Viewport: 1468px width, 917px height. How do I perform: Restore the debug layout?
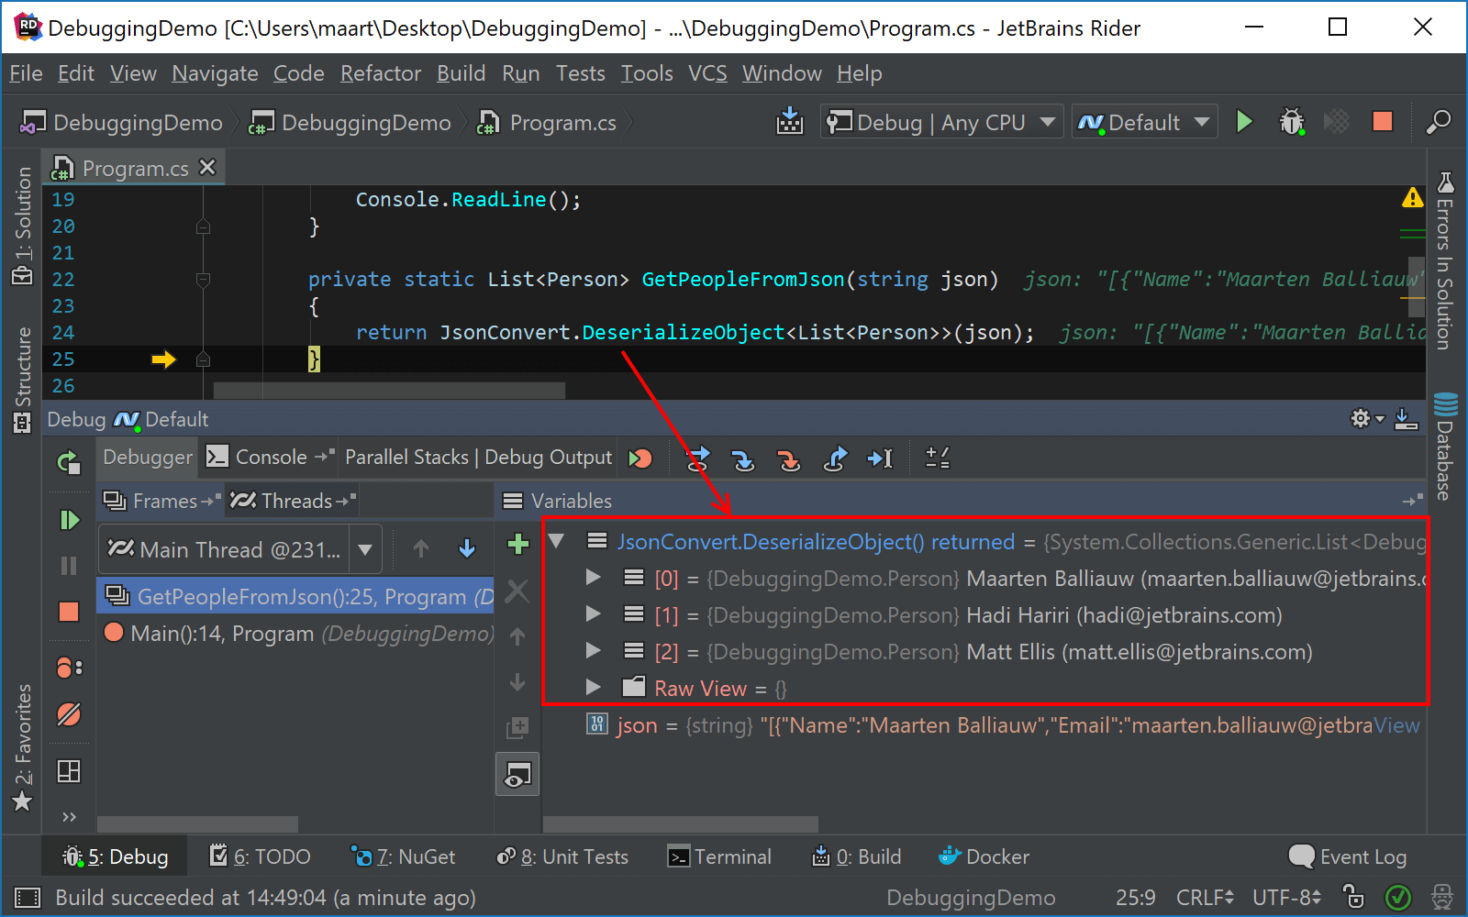(69, 771)
